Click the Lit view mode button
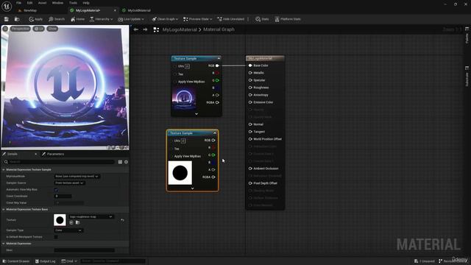 click(x=39, y=29)
